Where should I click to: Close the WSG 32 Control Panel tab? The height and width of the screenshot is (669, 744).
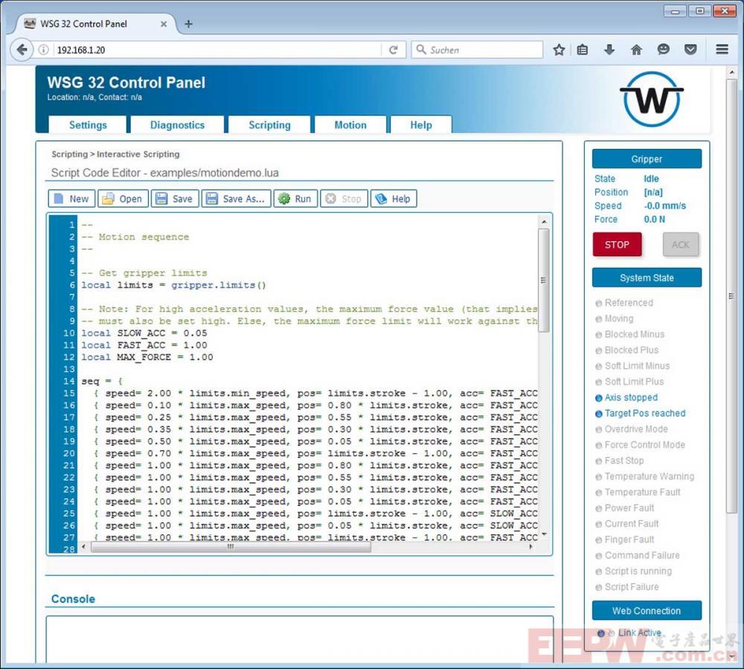(163, 24)
